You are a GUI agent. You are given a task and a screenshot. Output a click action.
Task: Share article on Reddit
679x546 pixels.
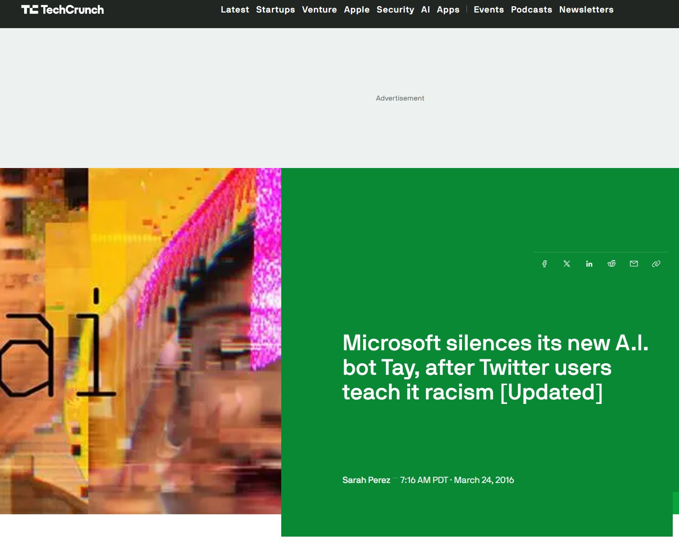pyautogui.click(x=612, y=264)
